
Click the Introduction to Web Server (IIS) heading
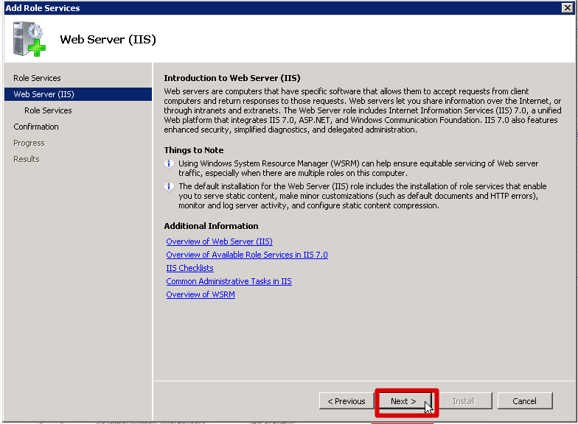(x=232, y=78)
